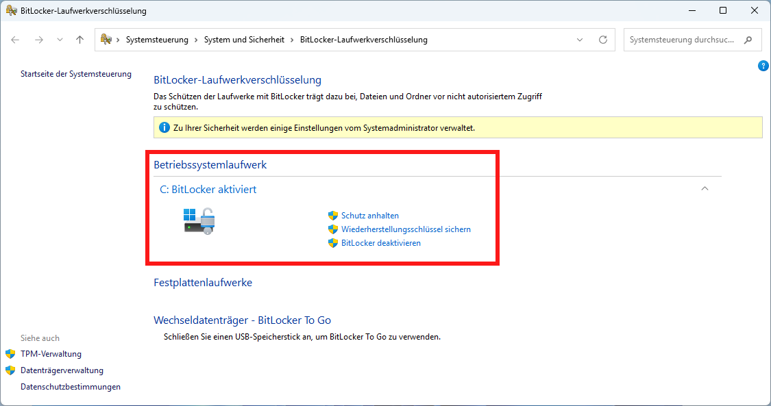Close the BitLocker window
Screen dimensions: 771x406
click(755, 10)
